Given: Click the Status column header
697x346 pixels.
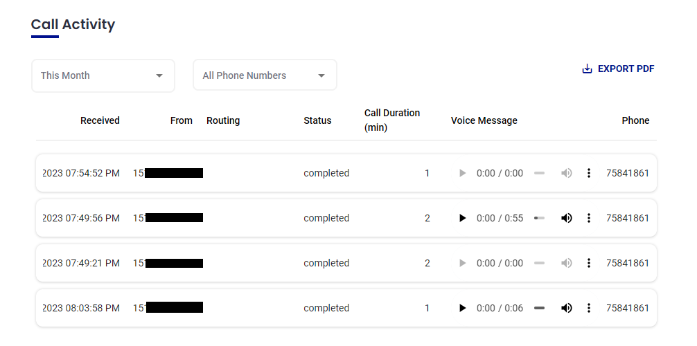Looking at the screenshot, I should 317,120.
